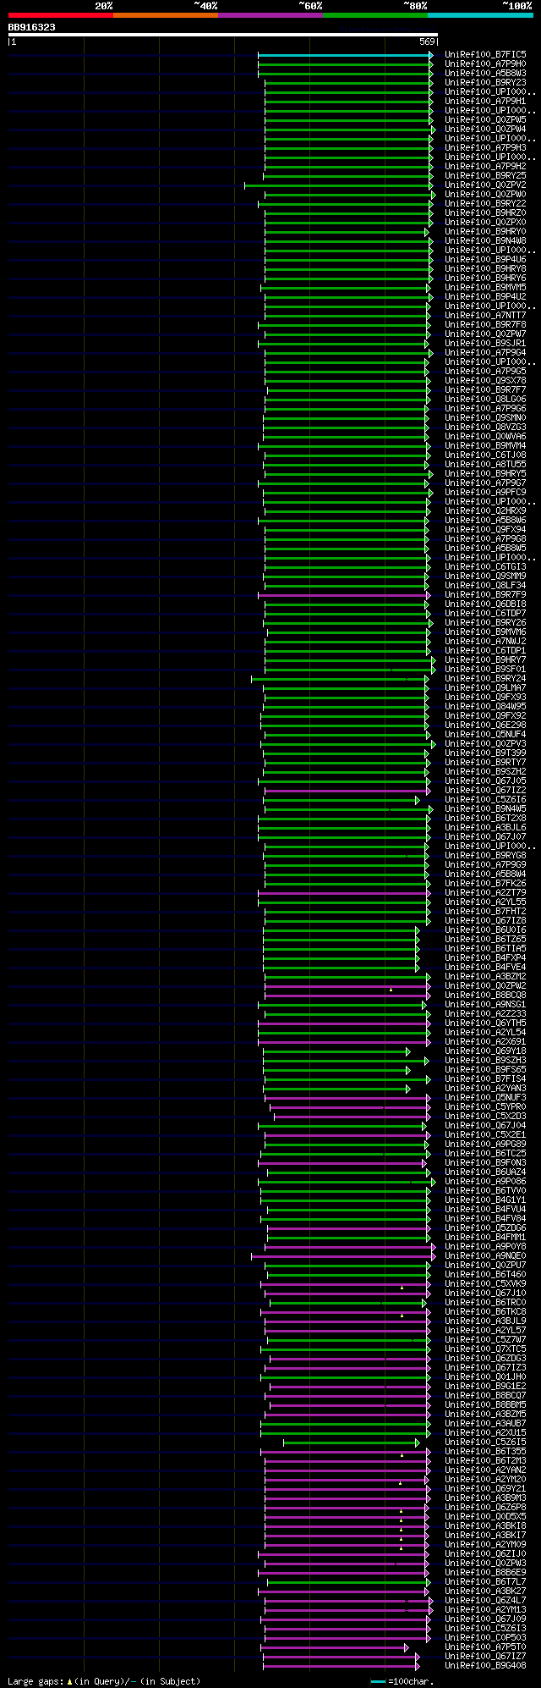The width and height of the screenshot is (541, 1688).
Task: Open the UniRef100_B9RY23 hit
Action: click(485, 83)
